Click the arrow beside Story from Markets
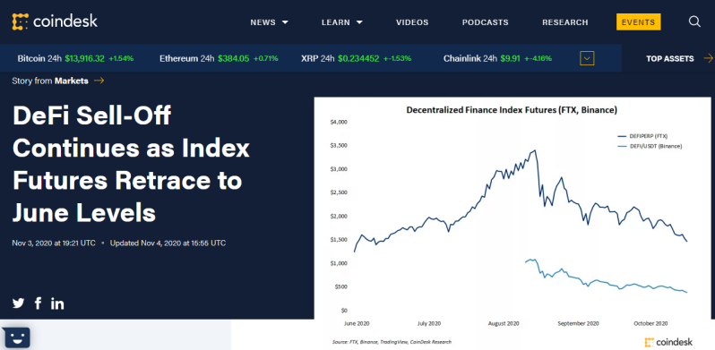Image resolution: width=715 pixels, height=350 pixels. pyautogui.click(x=99, y=81)
